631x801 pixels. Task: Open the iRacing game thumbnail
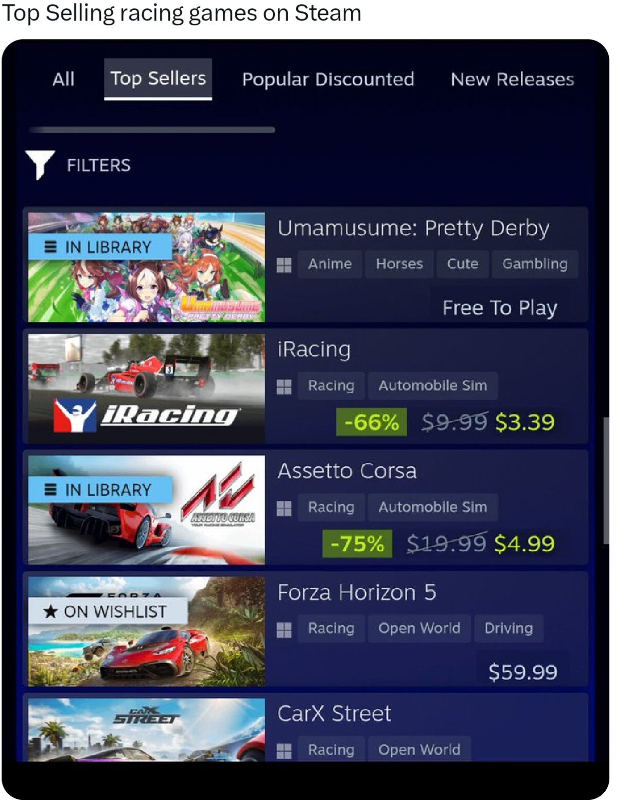click(147, 389)
